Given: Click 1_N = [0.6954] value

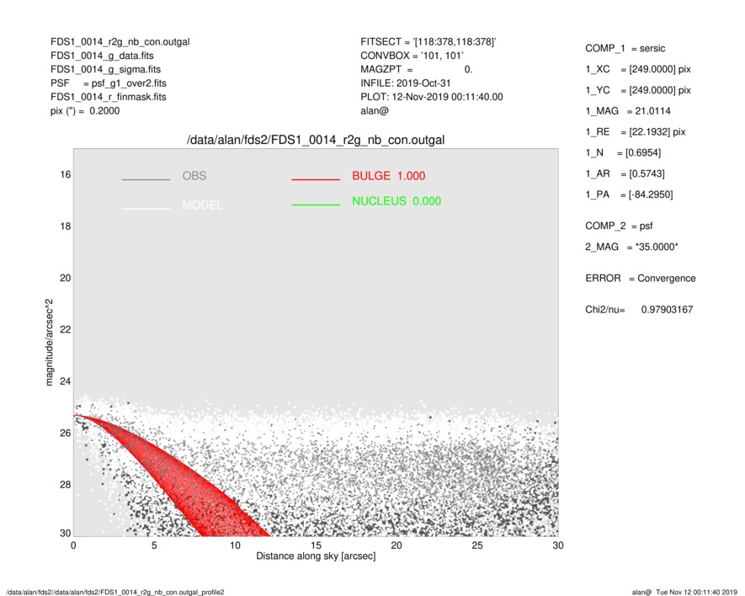Looking at the screenshot, I should click(623, 153).
